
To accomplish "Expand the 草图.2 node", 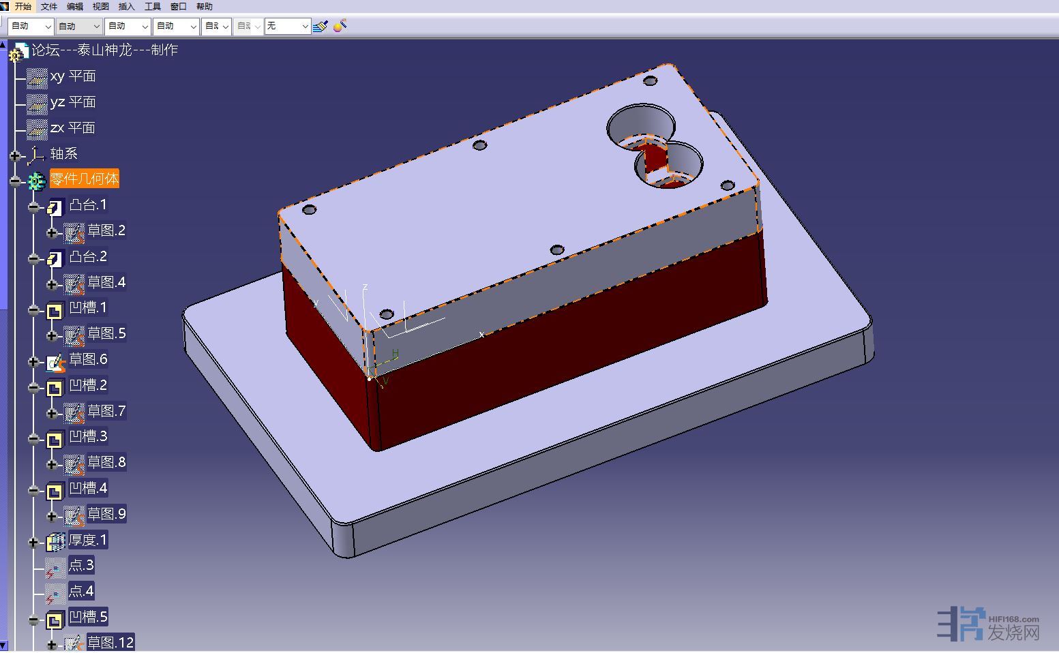I will point(52,233).
